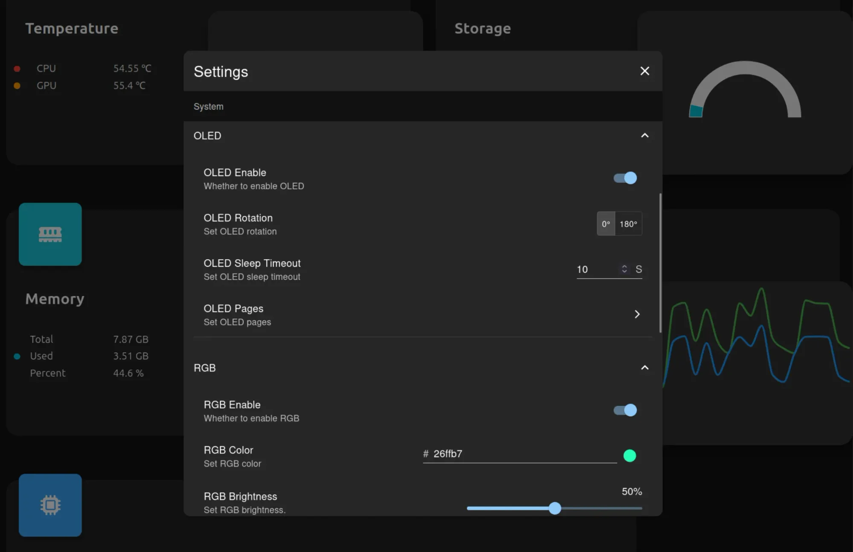This screenshot has width=853, height=552.
Task: Click the Temperature card heading in dashboard
Action: pyautogui.click(x=72, y=29)
